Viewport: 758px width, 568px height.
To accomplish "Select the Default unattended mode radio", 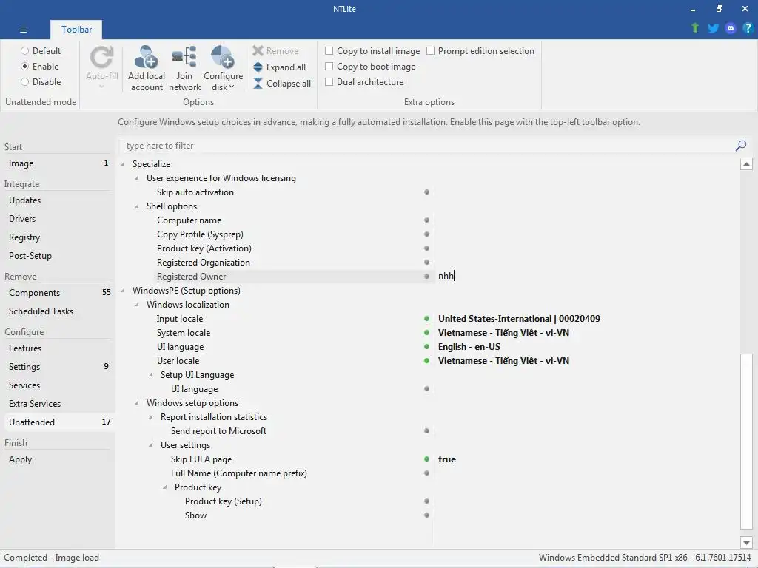I will (x=24, y=51).
